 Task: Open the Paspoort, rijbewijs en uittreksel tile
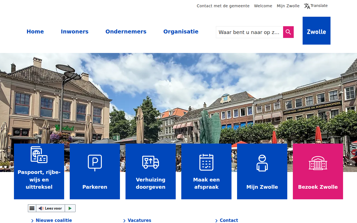[39, 171]
